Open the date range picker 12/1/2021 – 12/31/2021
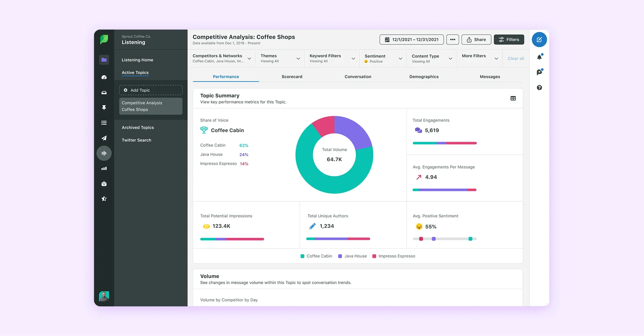The width and height of the screenshot is (644, 336). click(411, 40)
